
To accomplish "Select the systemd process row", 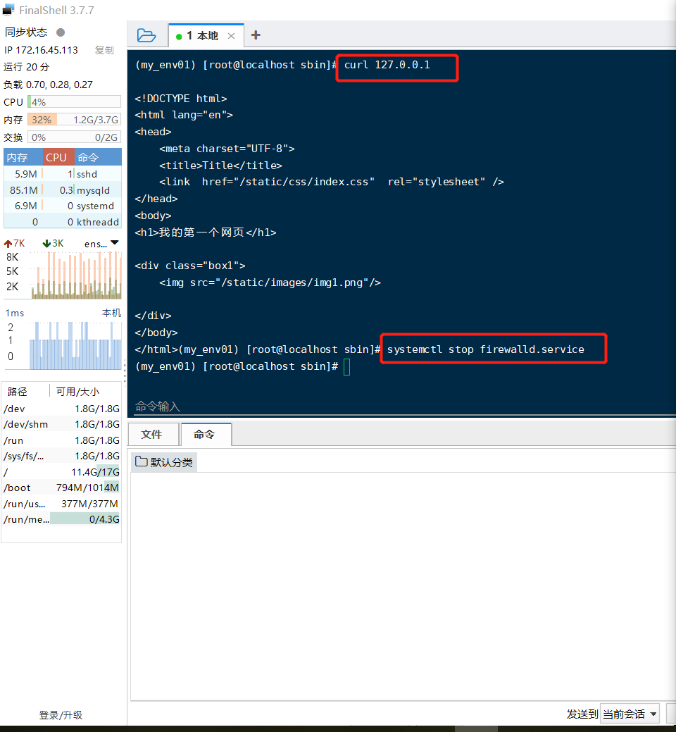I will coord(63,206).
